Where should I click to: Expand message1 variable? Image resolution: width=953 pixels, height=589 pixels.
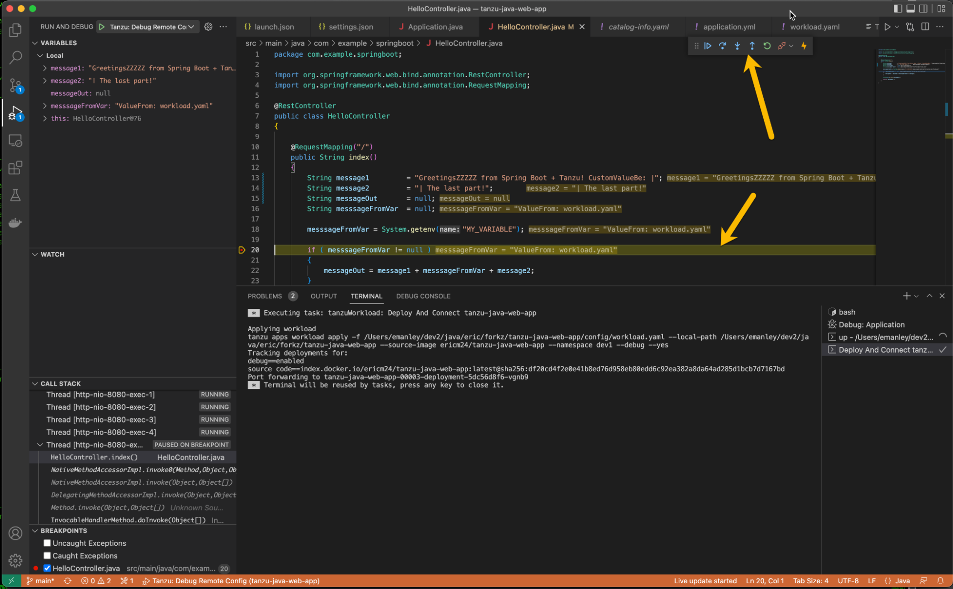click(x=45, y=68)
